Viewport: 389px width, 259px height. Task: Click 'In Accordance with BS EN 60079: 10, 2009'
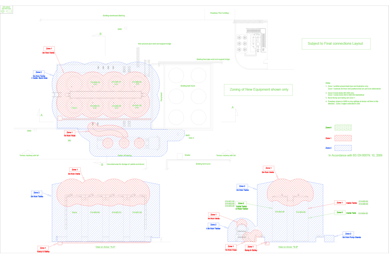[355, 155]
